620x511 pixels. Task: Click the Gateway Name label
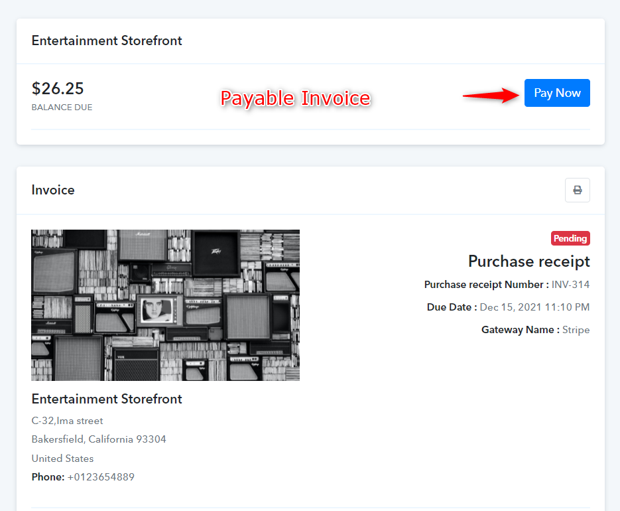pyautogui.click(x=521, y=330)
